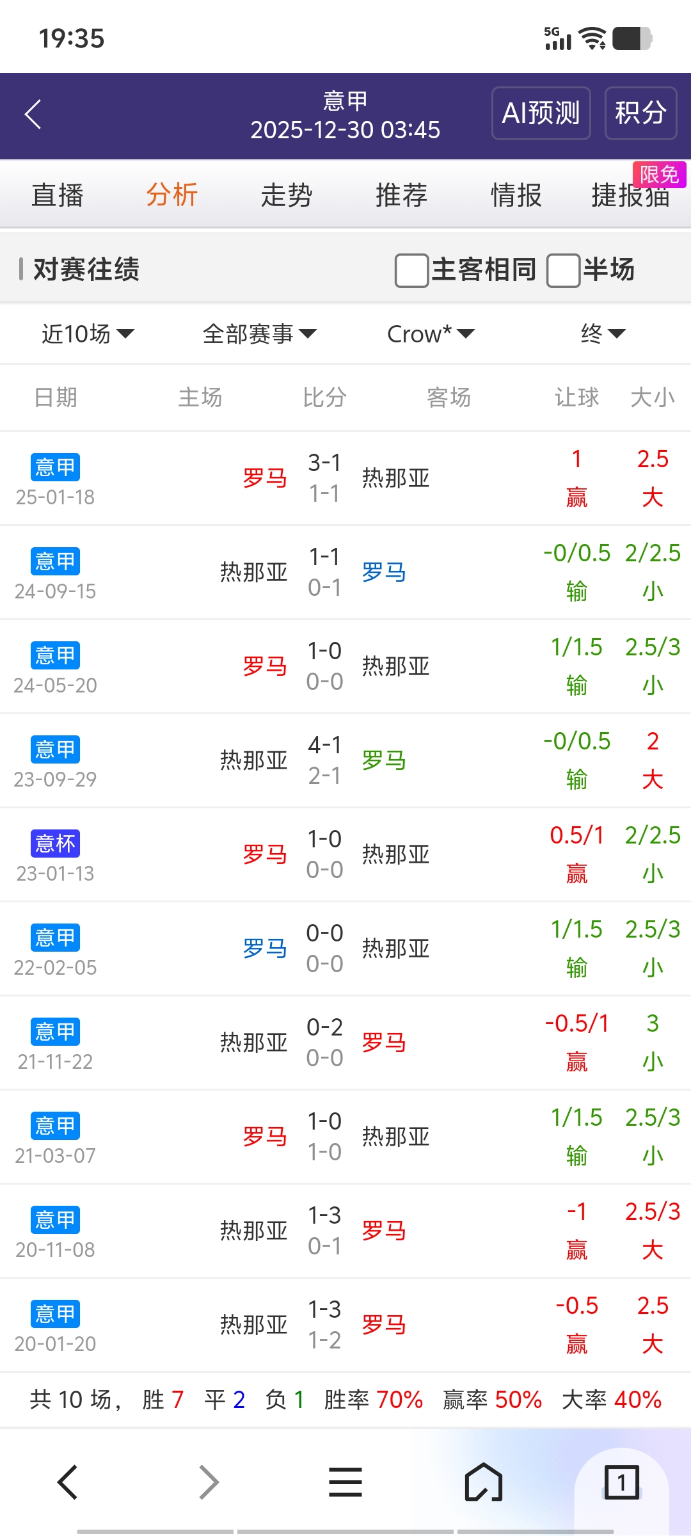Open the browser tabs counter icon
The height and width of the screenshot is (1536, 691).
point(621,1482)
